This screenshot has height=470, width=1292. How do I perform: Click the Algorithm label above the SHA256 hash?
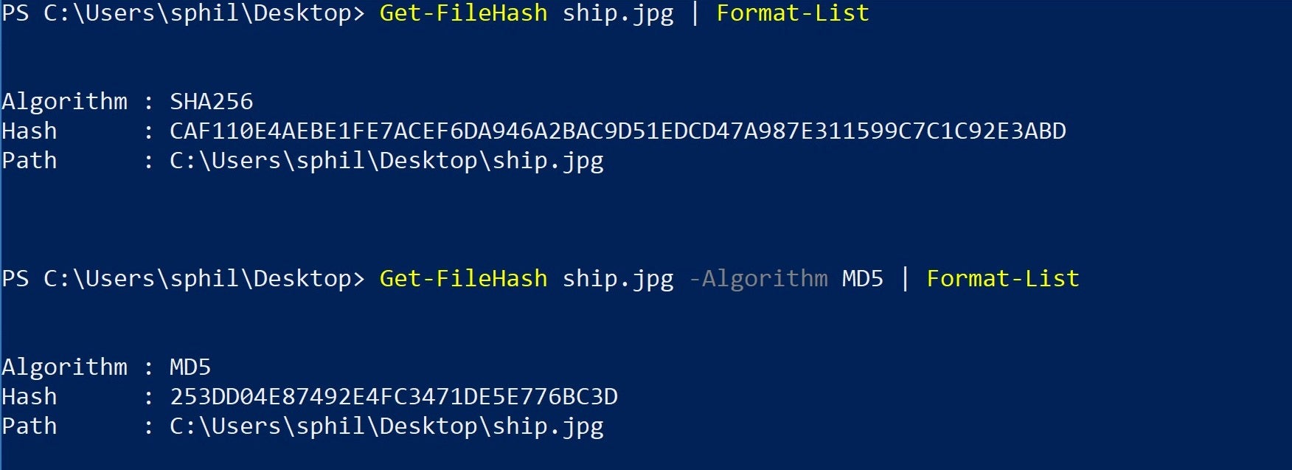tap(64, 101)
